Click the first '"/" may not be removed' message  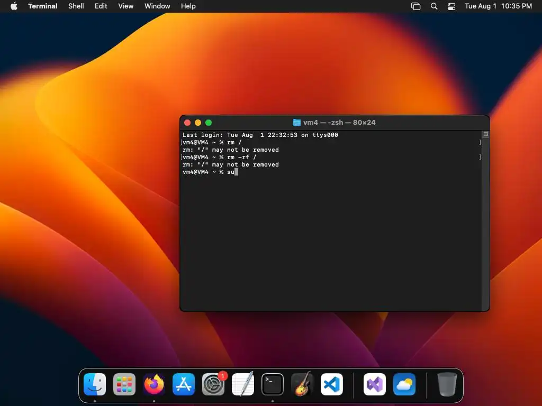click(231, 150)
